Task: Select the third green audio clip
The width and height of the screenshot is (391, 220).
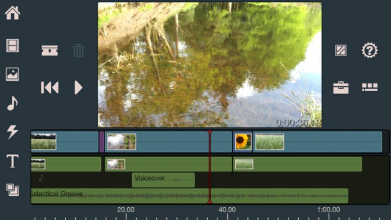Action: 298,164
